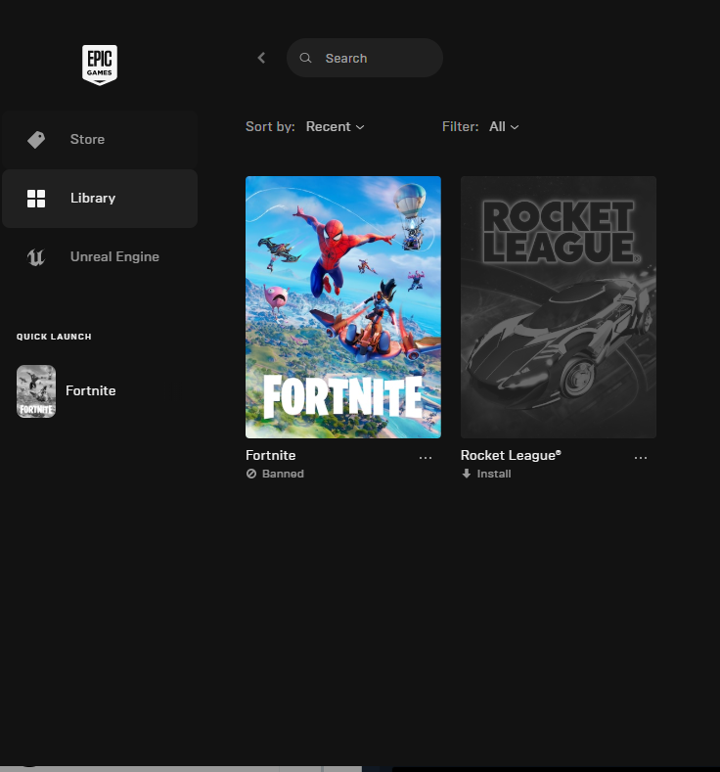Switch to the Library section
The height and width of the screenshot is (772, 720).
pyautogui.click(x=100, y=199)
